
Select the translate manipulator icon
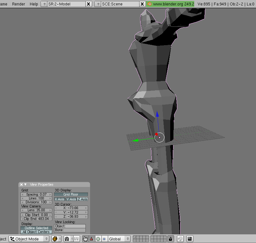click(x=91, y=239)
